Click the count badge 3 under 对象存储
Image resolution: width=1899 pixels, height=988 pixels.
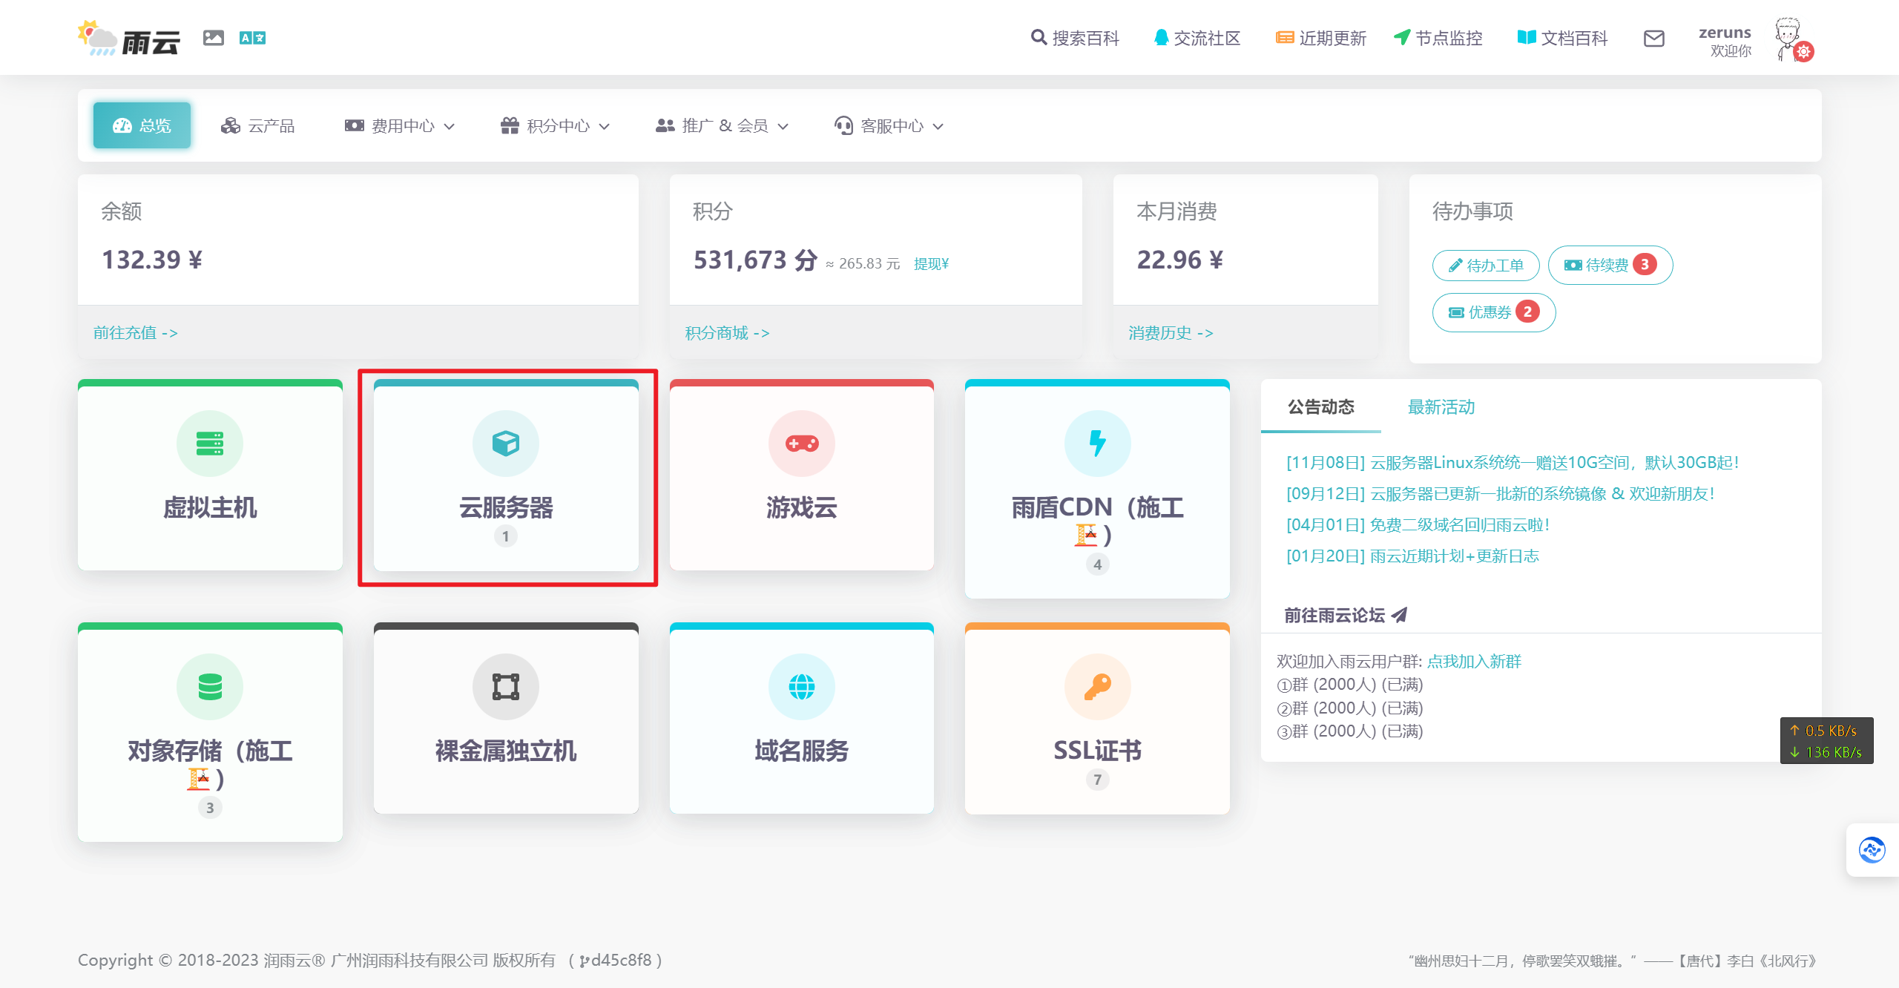210,808
